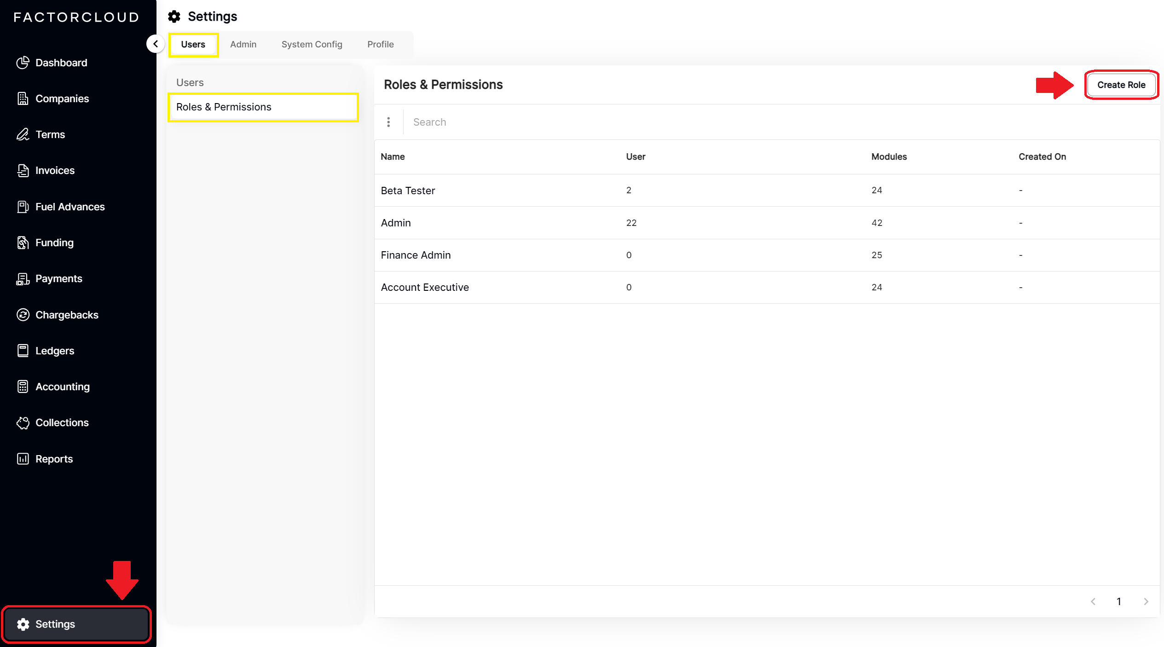Switch to the Admin tab
The image size is (1164, 647).
[x=243, y=44]
